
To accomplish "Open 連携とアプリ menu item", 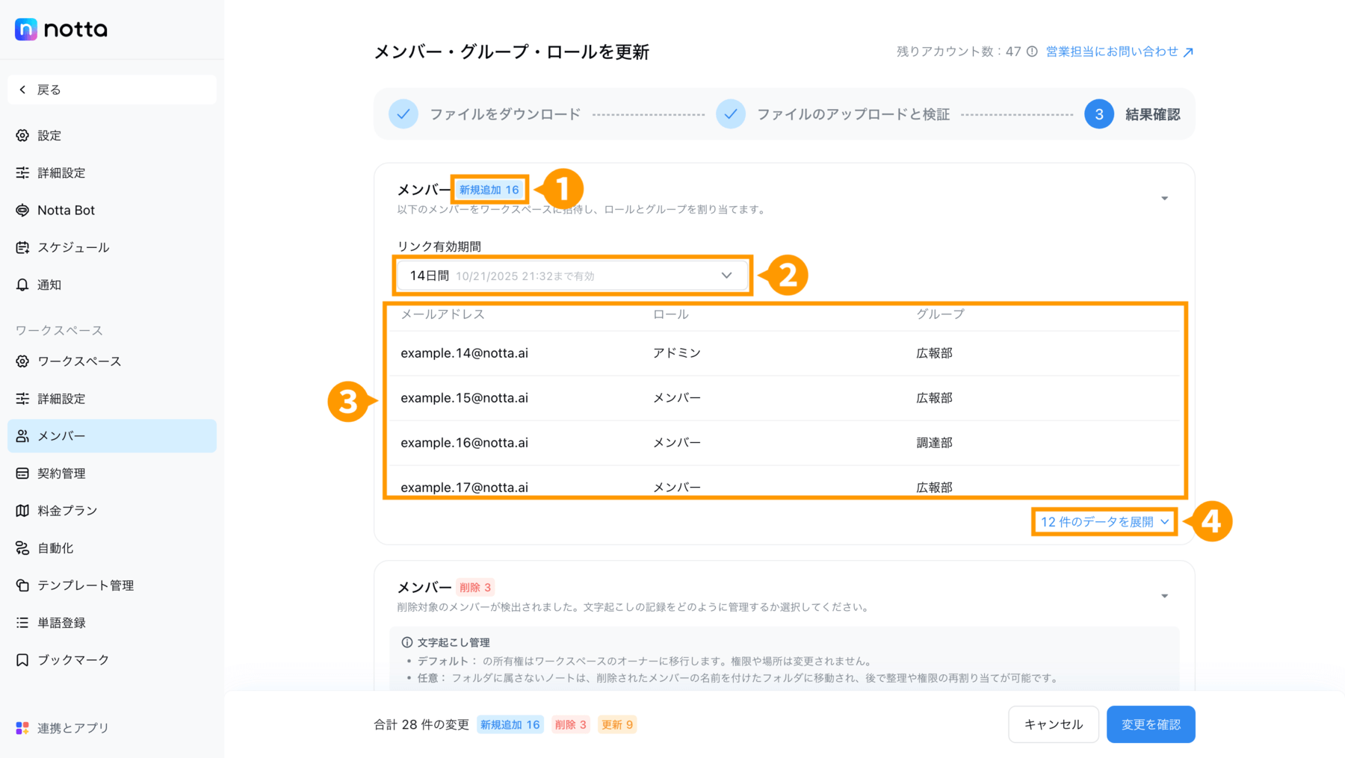I will [112, 727].
